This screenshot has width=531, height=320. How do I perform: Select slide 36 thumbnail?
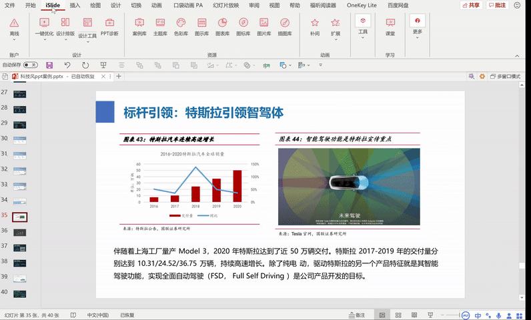tap(19, 233)
